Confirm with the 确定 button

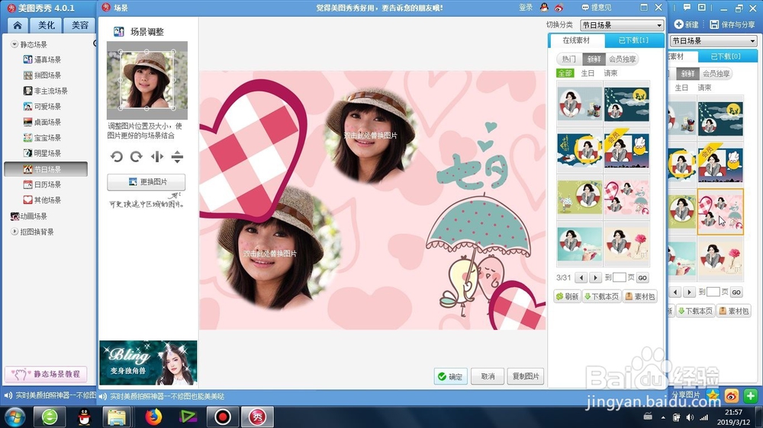[x=451, y=376]
